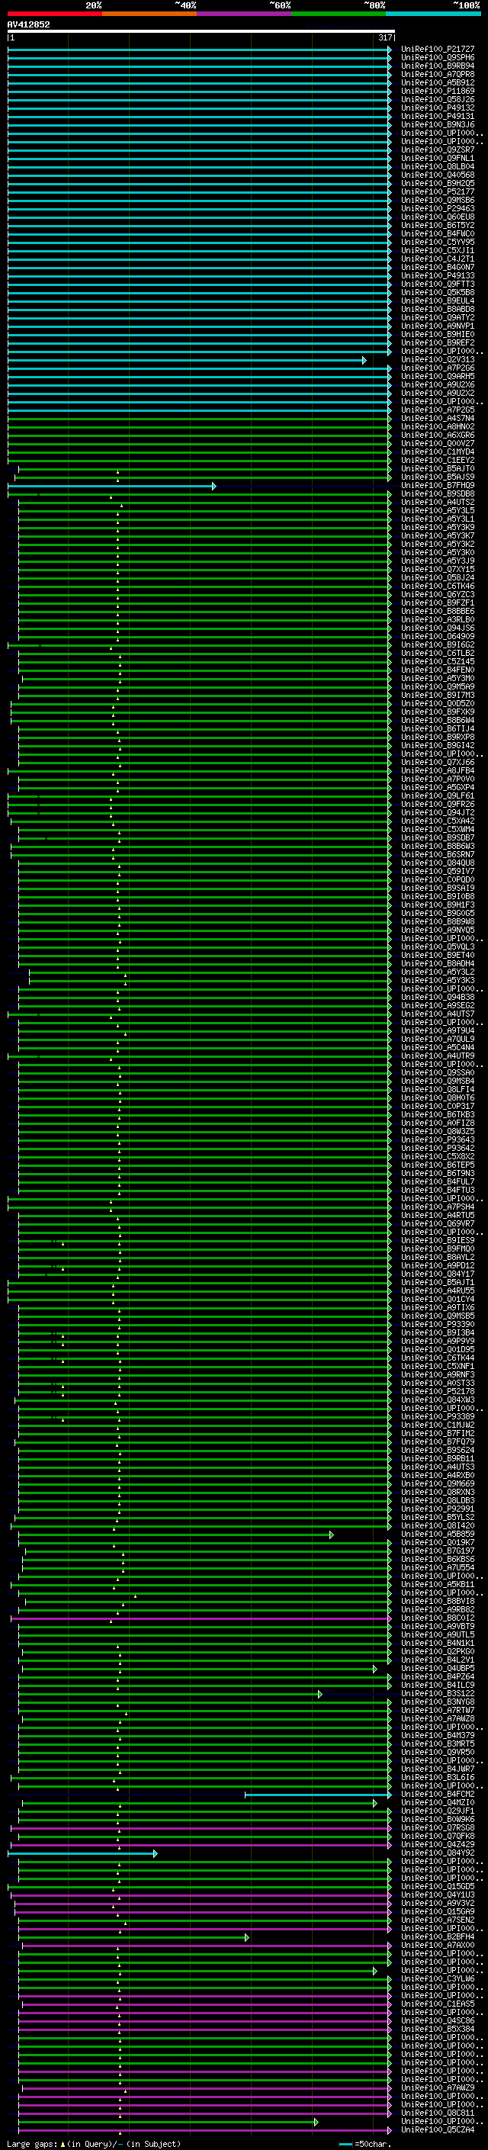Click the green ~80% legend bar

[339, 14]
